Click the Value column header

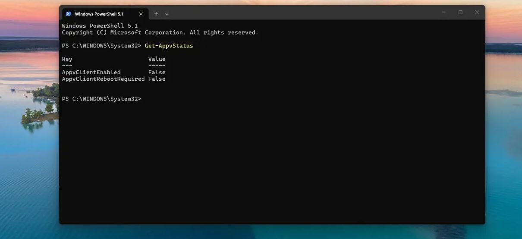tap(157, 59)
